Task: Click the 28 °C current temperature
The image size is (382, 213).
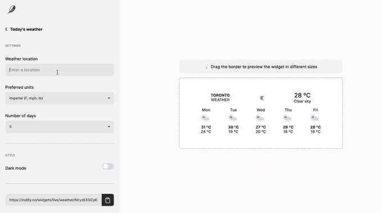Action: coord(302,95)
